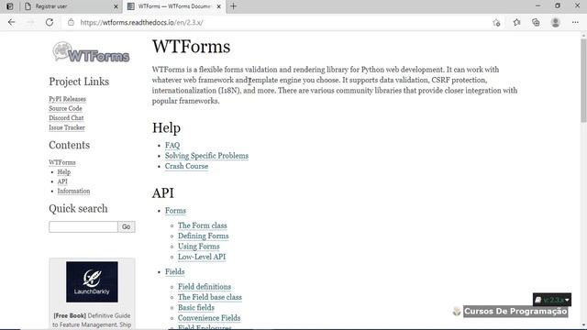The image size is (587, 330).
Task: Open the Discord Chat link
Action: [66, 118]
